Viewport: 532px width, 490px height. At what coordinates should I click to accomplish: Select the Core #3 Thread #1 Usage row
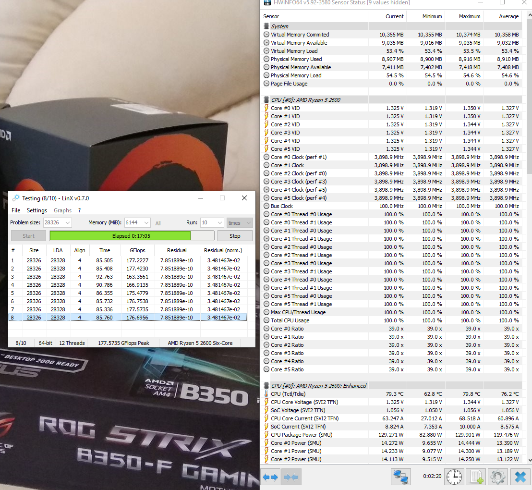tap(391, 271)
